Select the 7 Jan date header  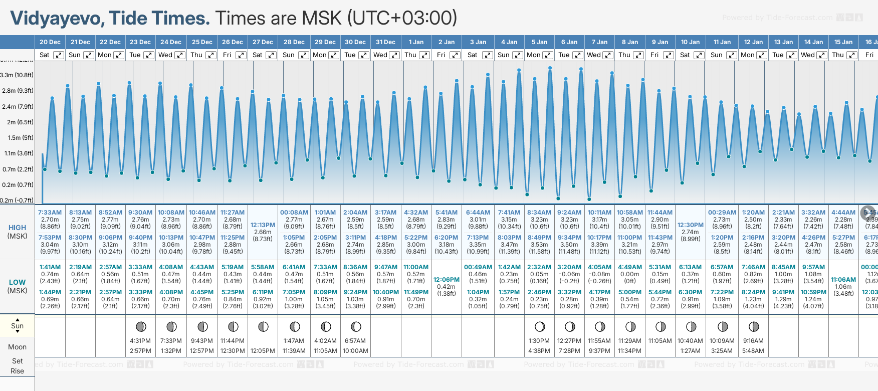click(599, 42)
